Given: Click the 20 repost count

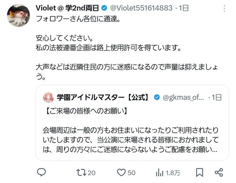Looking at the screenshot, I should pyautogui.click(x=92, y=173).
